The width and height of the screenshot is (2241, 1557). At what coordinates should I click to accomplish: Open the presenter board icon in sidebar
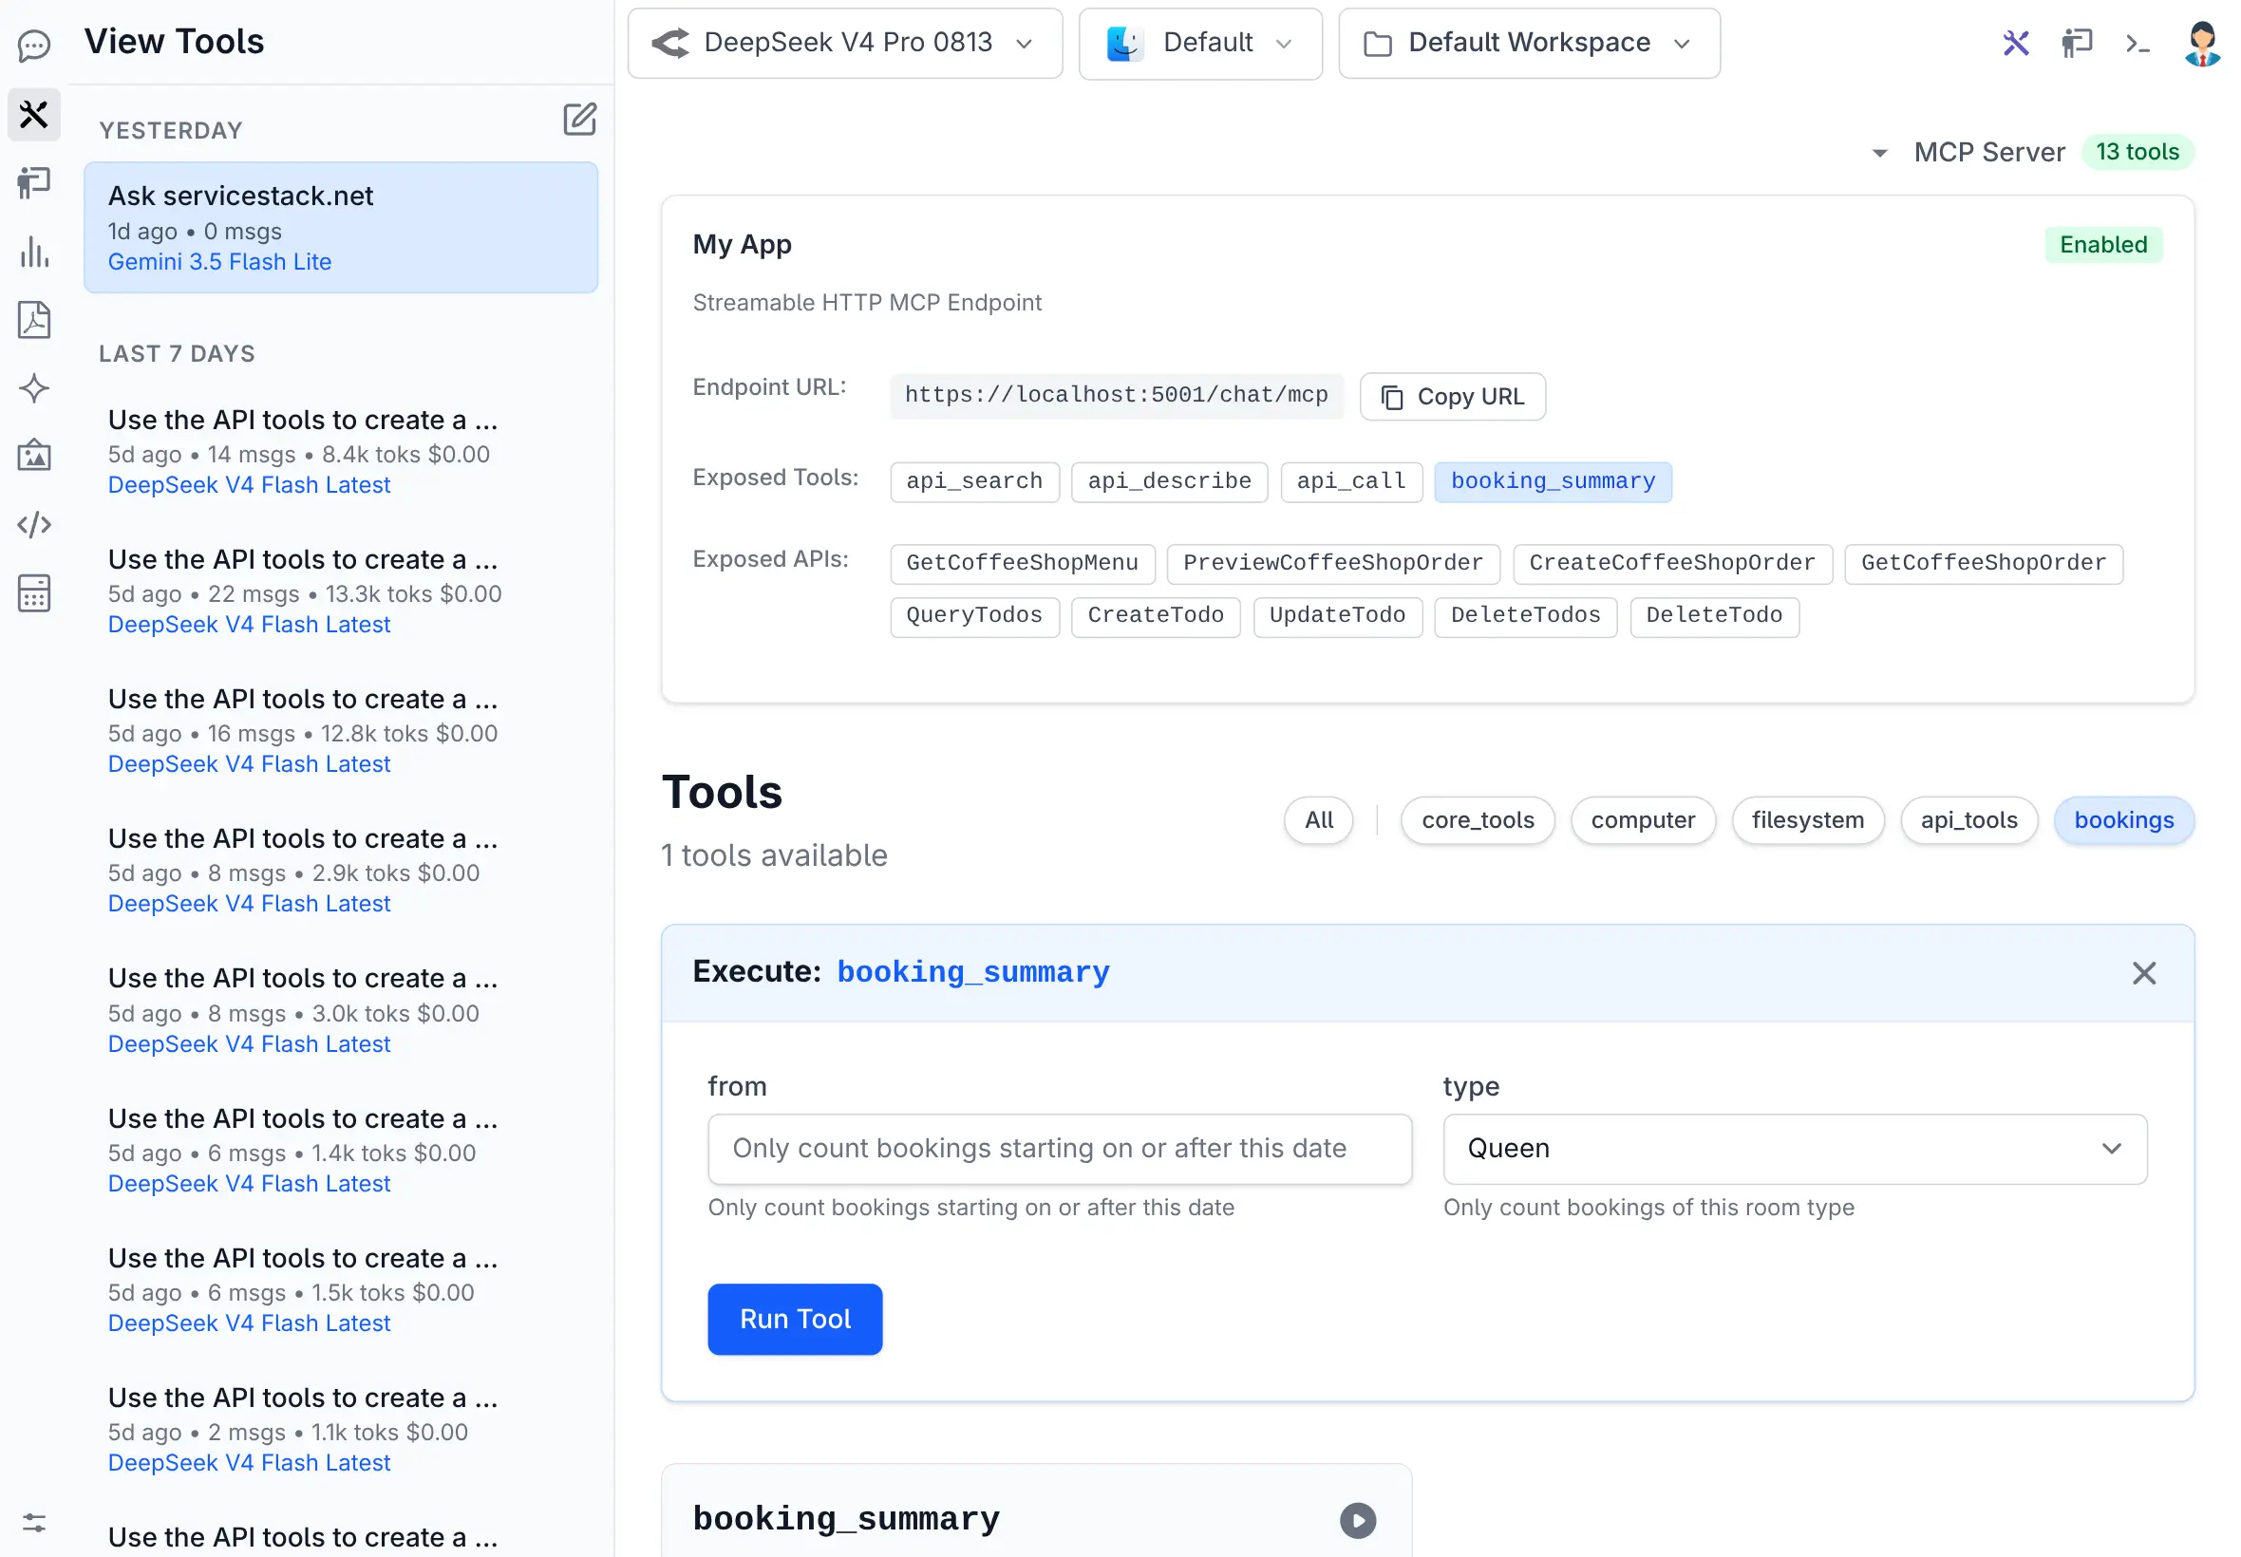click(x=34, y=182)
